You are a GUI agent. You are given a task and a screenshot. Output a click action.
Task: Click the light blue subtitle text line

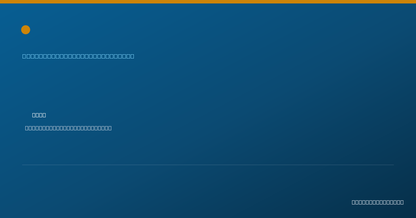coord(78,56)
